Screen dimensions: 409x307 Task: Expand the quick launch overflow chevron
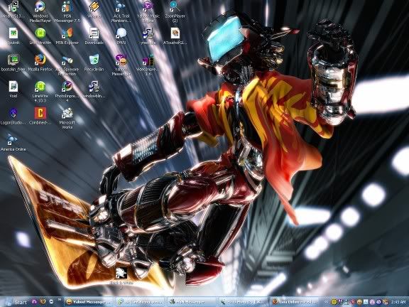click(x=60, y=300)
